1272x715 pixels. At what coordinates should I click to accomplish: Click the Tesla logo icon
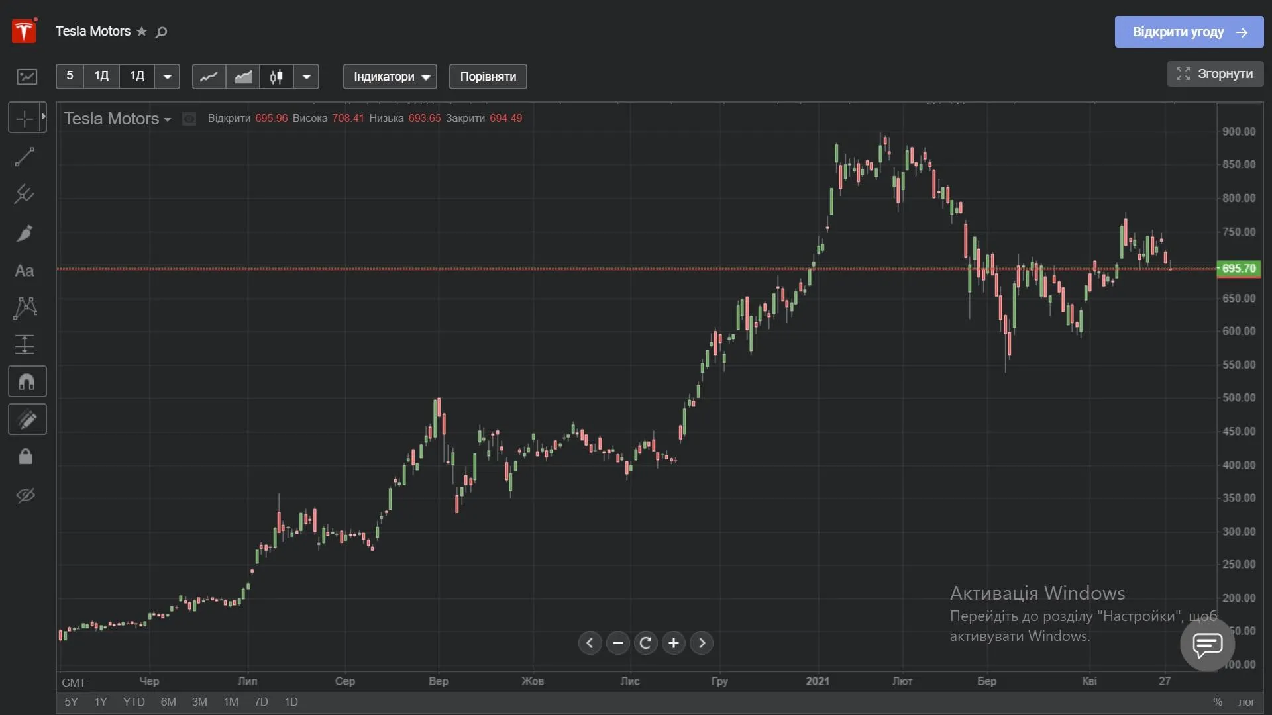[x=24, y=31]
